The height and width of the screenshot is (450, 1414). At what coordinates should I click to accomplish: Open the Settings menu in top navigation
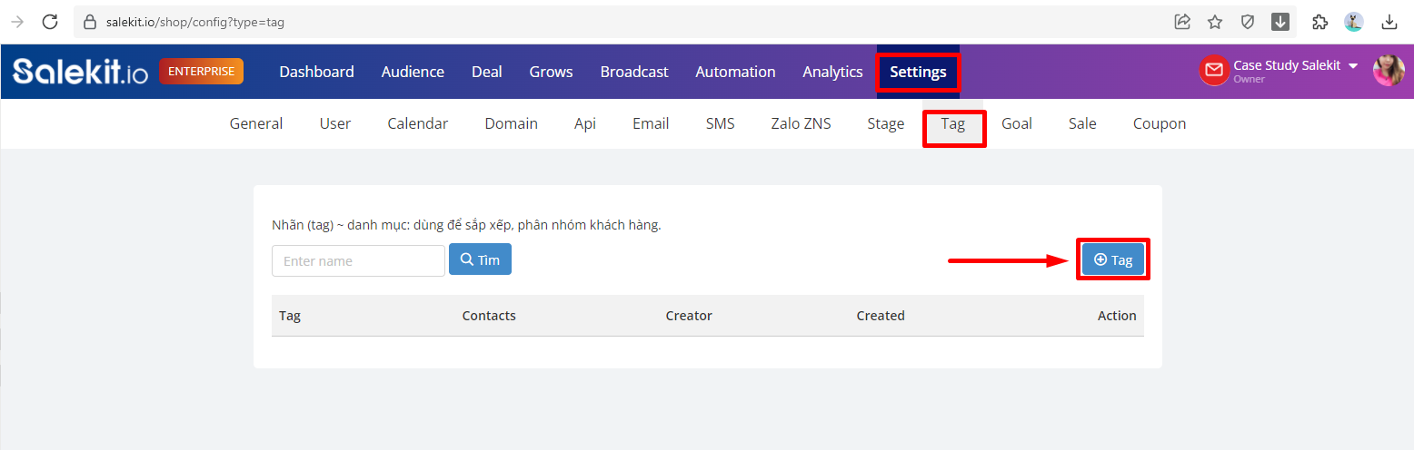click(918, 72)
